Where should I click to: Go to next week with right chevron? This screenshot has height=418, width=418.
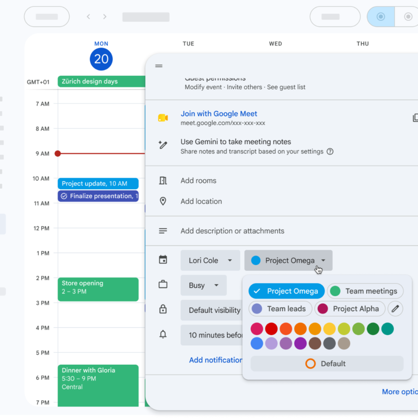[x=105, y=17]
